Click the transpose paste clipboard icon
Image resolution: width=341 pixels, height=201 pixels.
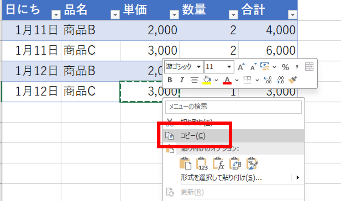tap(235, 164)
